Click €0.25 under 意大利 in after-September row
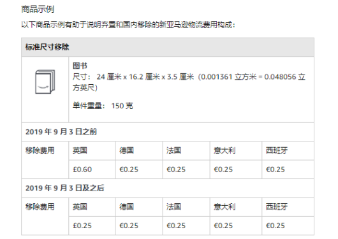This screenshot has height=239, width=338. tap(223, 226)
